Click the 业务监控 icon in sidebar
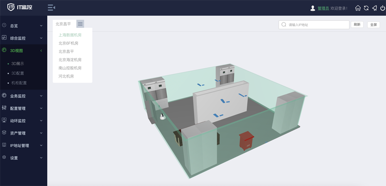This screenshot has width=386, height=186. click(x=4, y=96)
